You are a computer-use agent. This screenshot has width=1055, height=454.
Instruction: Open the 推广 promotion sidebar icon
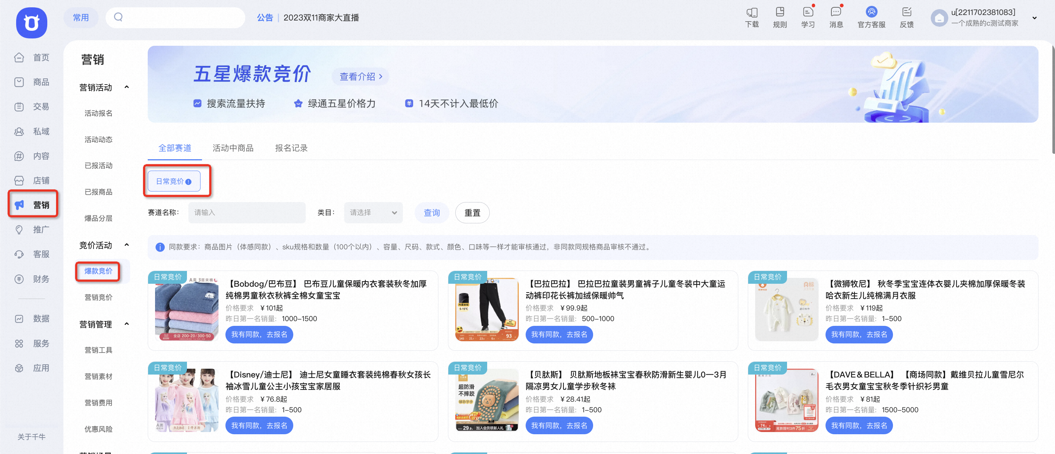(19, 230)
